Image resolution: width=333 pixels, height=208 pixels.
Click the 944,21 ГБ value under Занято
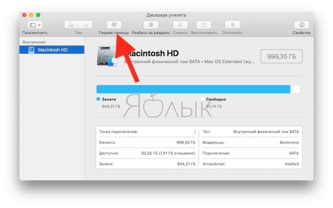[x=111, y=106]
